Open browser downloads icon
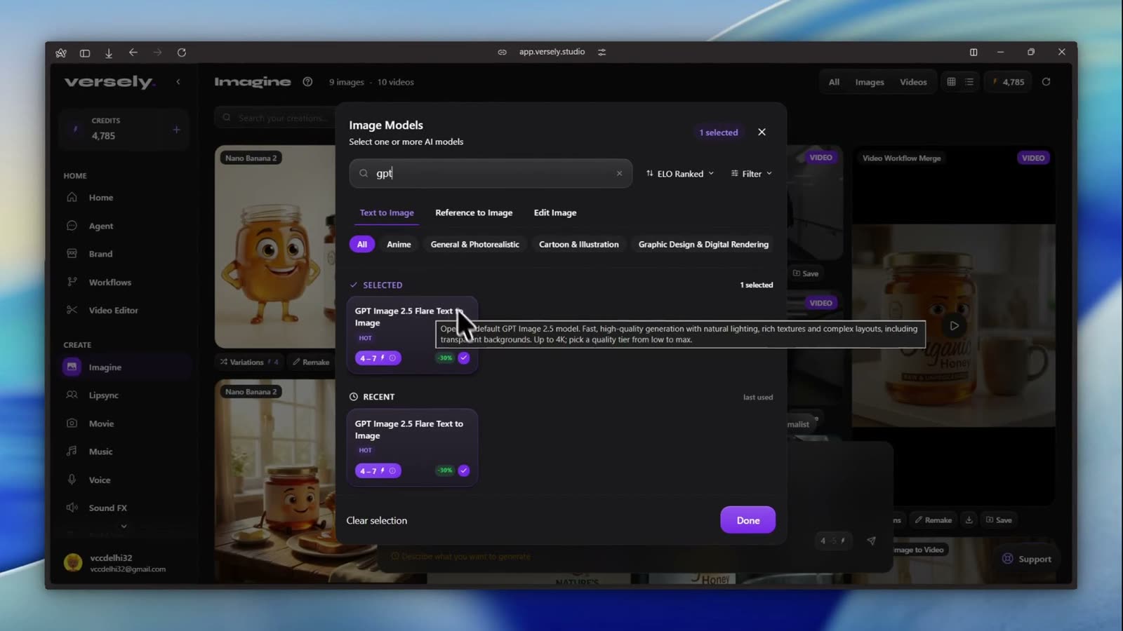This screenshot has width=1123, height=631. click(109, 53)
